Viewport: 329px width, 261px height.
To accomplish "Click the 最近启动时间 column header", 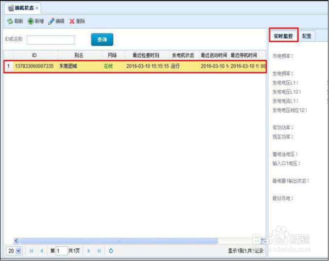I will (x=214, y=55).
